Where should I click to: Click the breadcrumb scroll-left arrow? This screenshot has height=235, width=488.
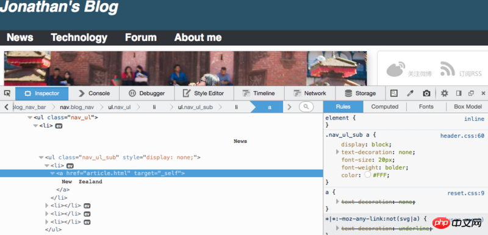click(x=6, y=107)
